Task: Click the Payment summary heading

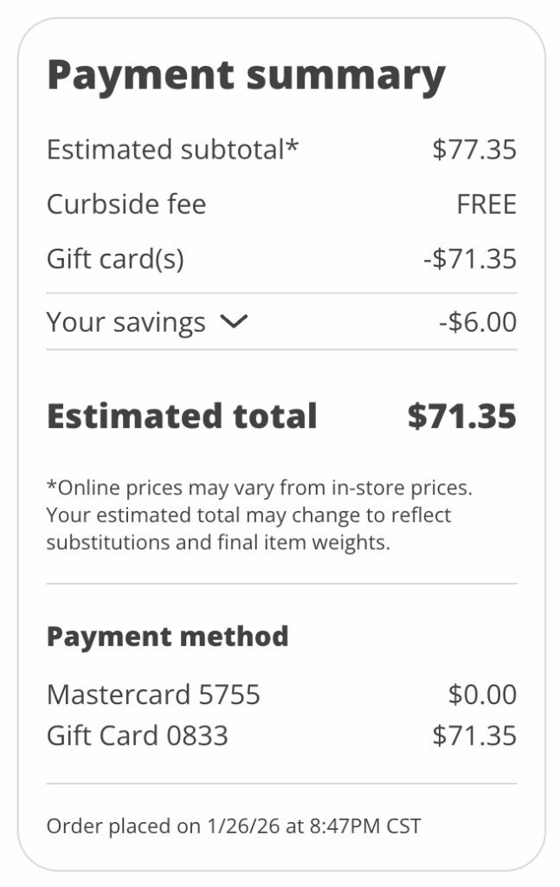Action: [x=246, y=75]
